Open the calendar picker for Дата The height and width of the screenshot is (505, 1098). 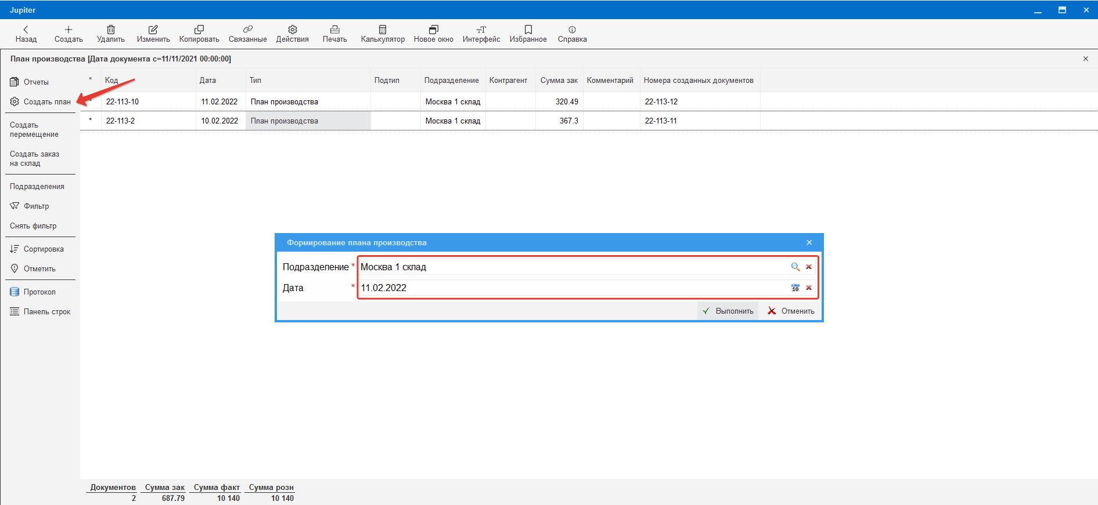[795, 288]
